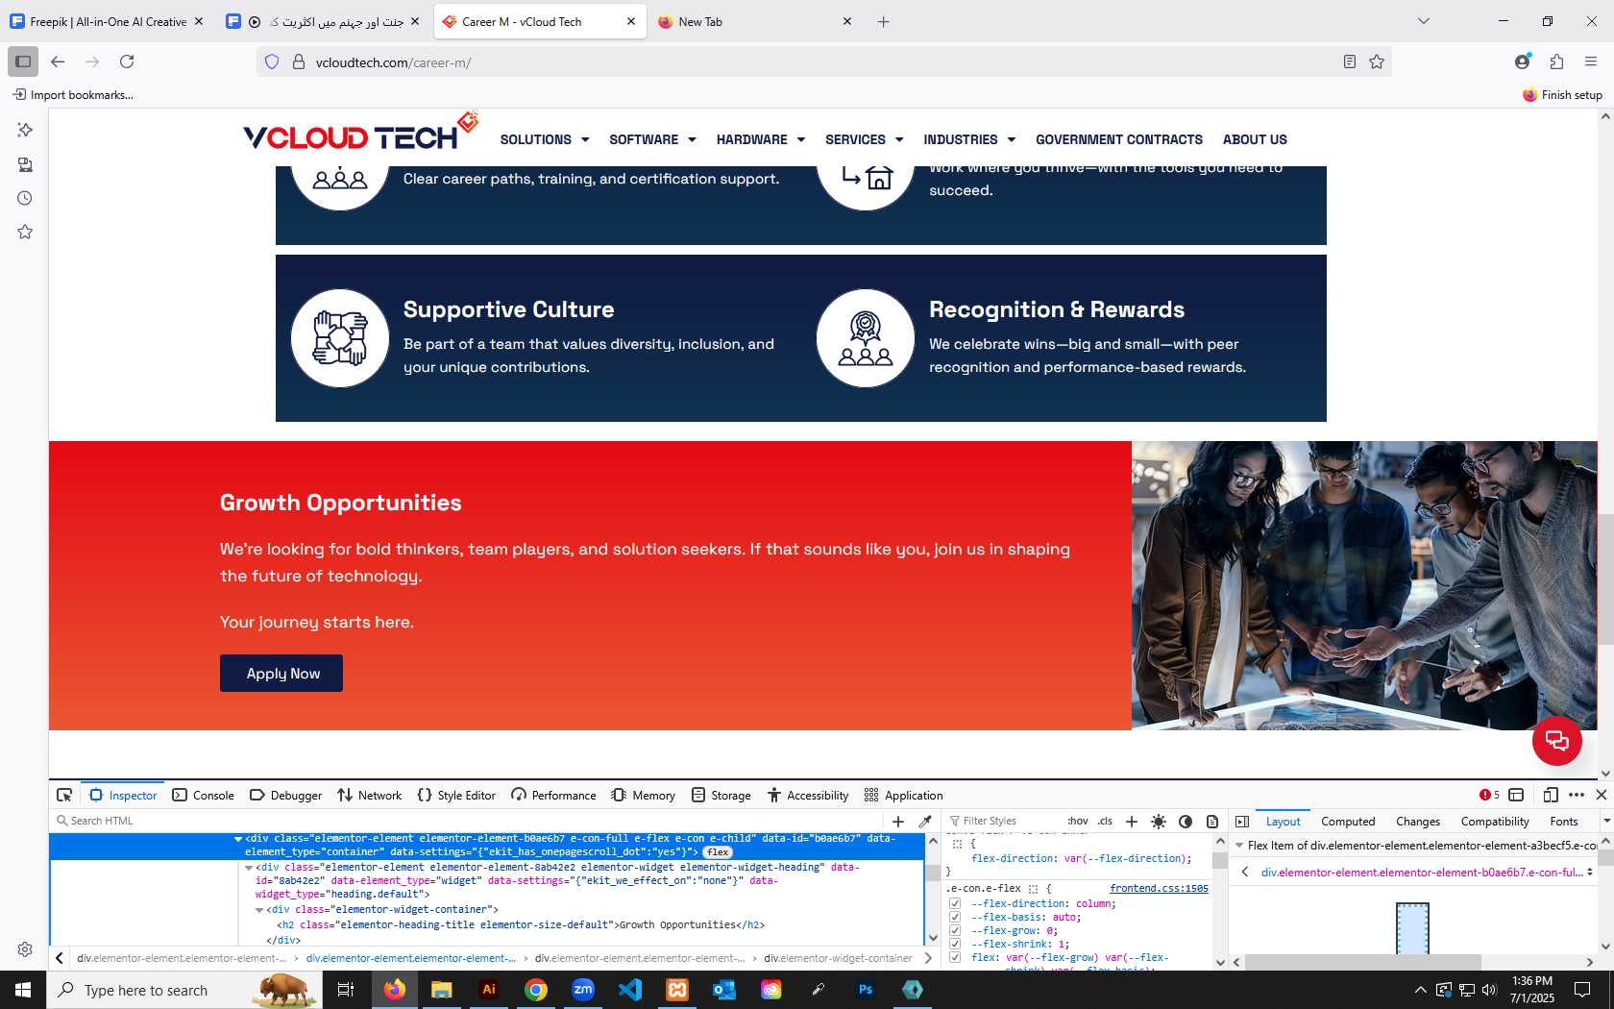This screenshot has width=1614, height=1009.
Task: Toggle print media simulation
Action: [1212, 822]
